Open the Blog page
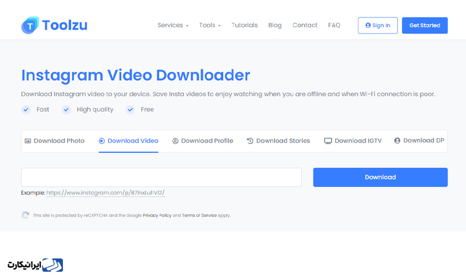 (275, 25)
